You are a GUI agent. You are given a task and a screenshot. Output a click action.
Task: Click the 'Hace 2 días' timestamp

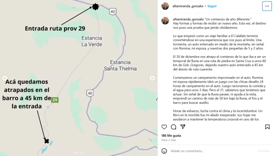168,140
